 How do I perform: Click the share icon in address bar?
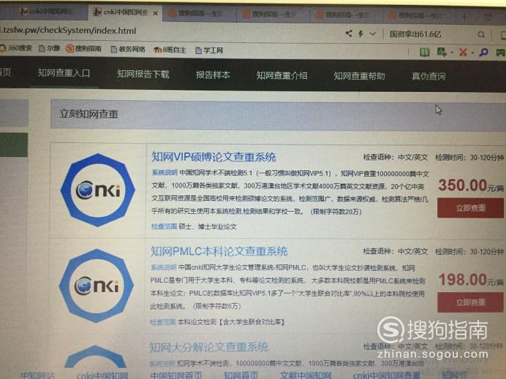[349, 33]
